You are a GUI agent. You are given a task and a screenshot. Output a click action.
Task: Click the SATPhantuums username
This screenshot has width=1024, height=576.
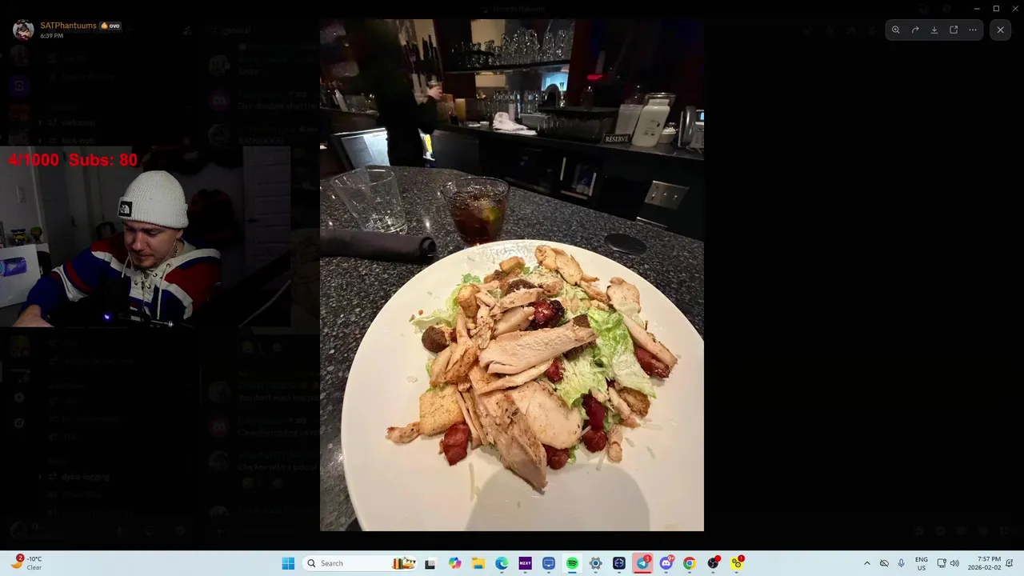click(x=69, y=26)
